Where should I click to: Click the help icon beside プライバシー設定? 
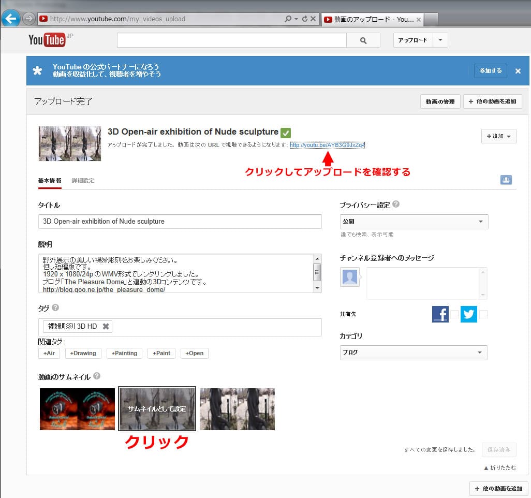click(x=396, y=204)
